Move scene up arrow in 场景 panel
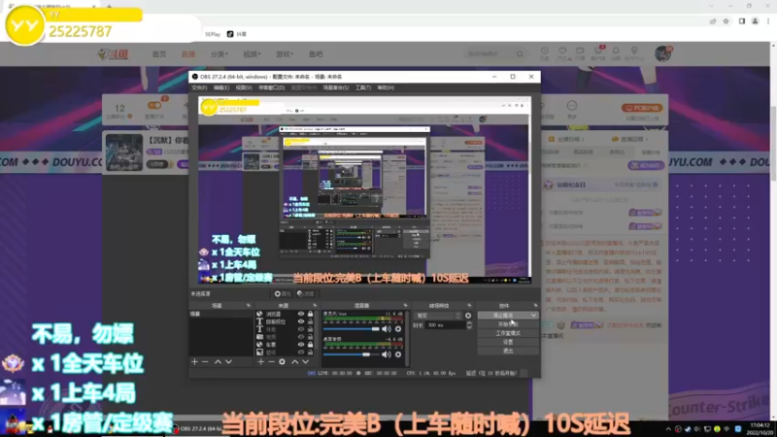Screen dimensions: 777x437 218,362
